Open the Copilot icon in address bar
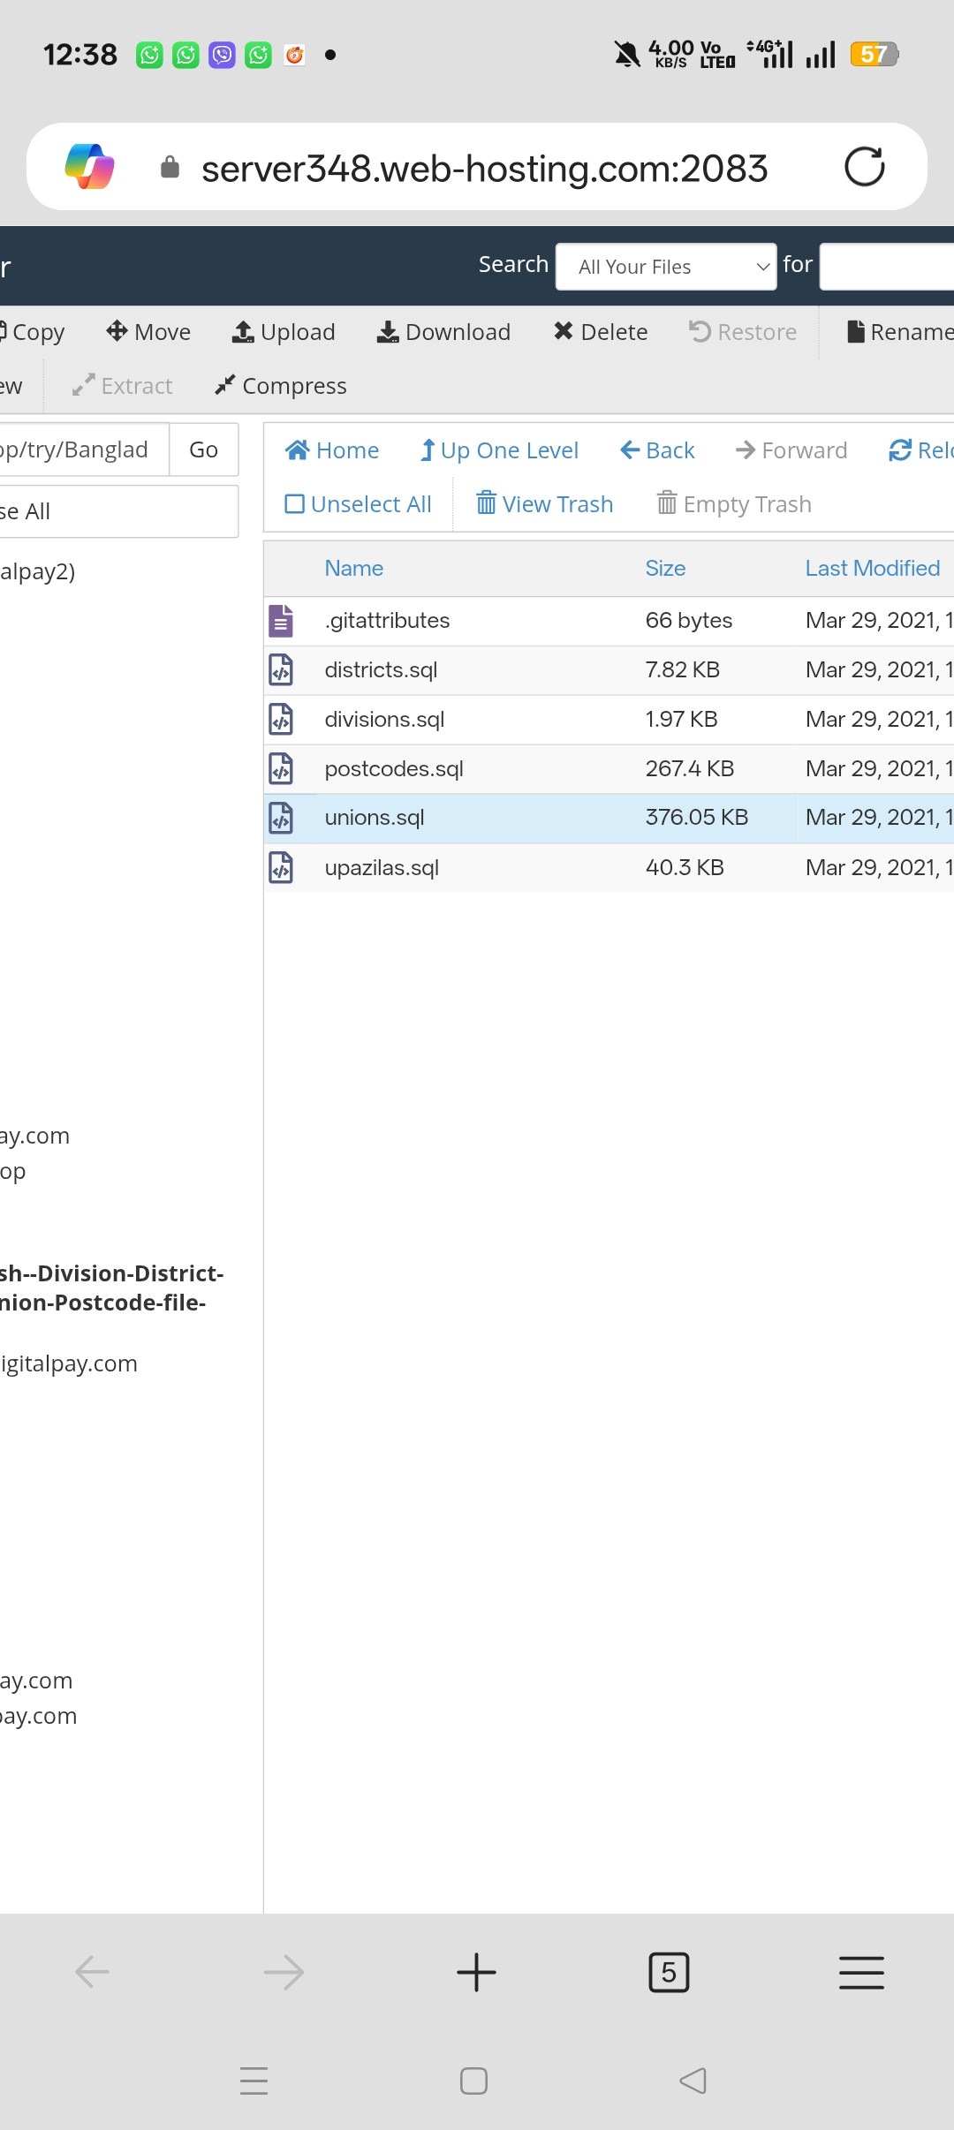Image resolution: width=954 pixels, height=2130 pixels. coord(89,167)
